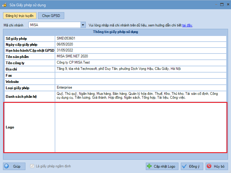Select company name Công ty CP MISA Test
Screen dimensions: 231x173
[x=73, y=62]
